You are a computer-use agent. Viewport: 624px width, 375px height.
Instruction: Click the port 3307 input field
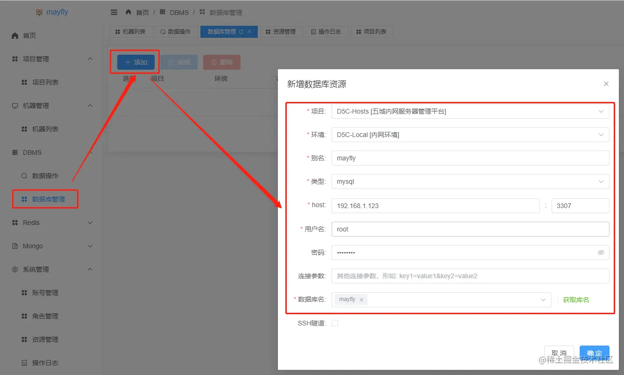[x=581, y=206]
